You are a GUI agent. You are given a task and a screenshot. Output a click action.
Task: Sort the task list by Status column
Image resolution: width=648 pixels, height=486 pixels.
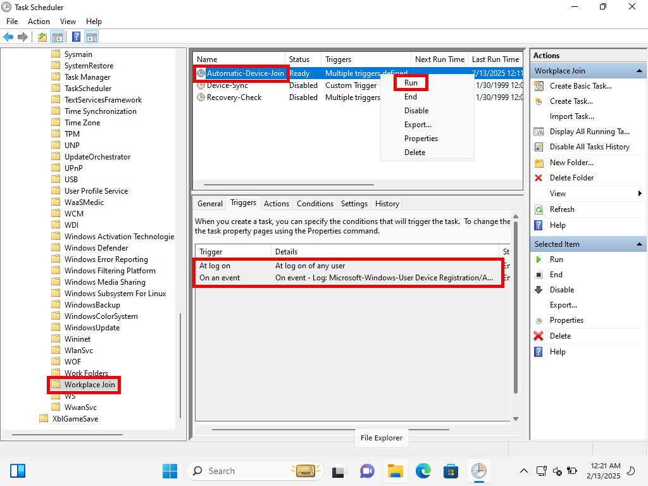click(x=303, y=59)
